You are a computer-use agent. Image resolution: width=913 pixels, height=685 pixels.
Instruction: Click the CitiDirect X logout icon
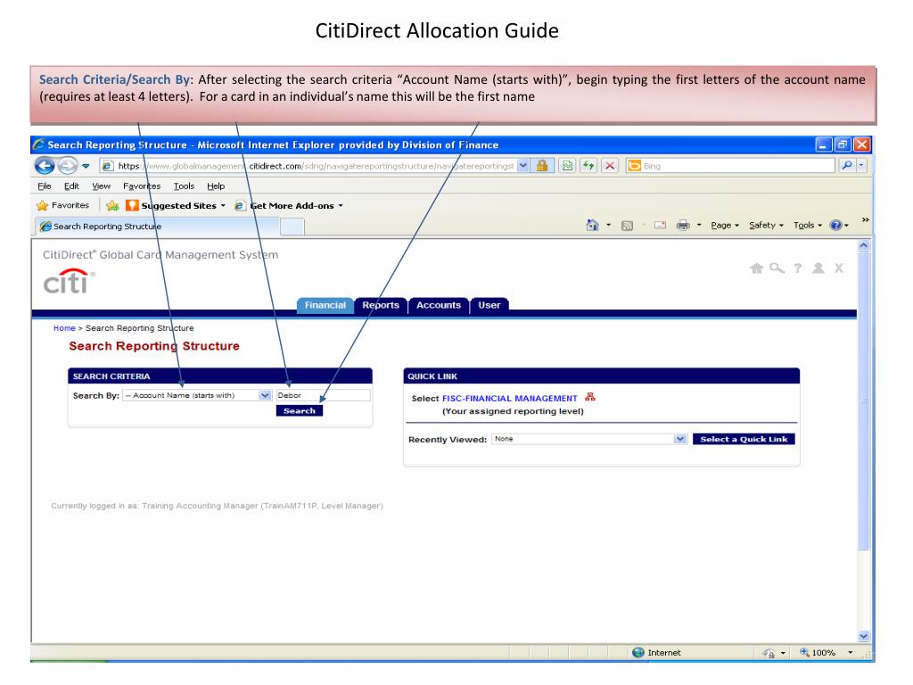[838, 268]
